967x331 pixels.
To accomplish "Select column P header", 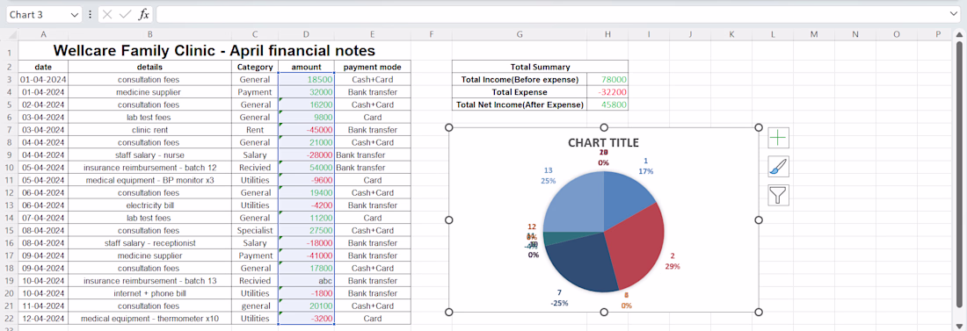I will (937, 34).
